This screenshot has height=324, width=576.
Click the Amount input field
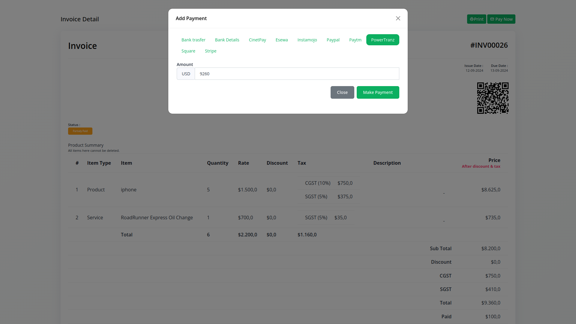[296, 74]
